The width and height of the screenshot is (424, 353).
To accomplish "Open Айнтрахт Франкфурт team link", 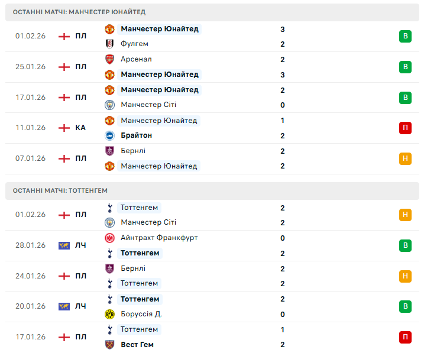I will (x=159, y=238).
